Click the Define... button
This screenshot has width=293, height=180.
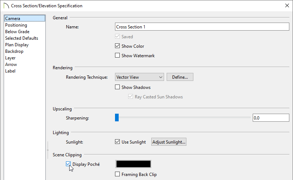180,77
